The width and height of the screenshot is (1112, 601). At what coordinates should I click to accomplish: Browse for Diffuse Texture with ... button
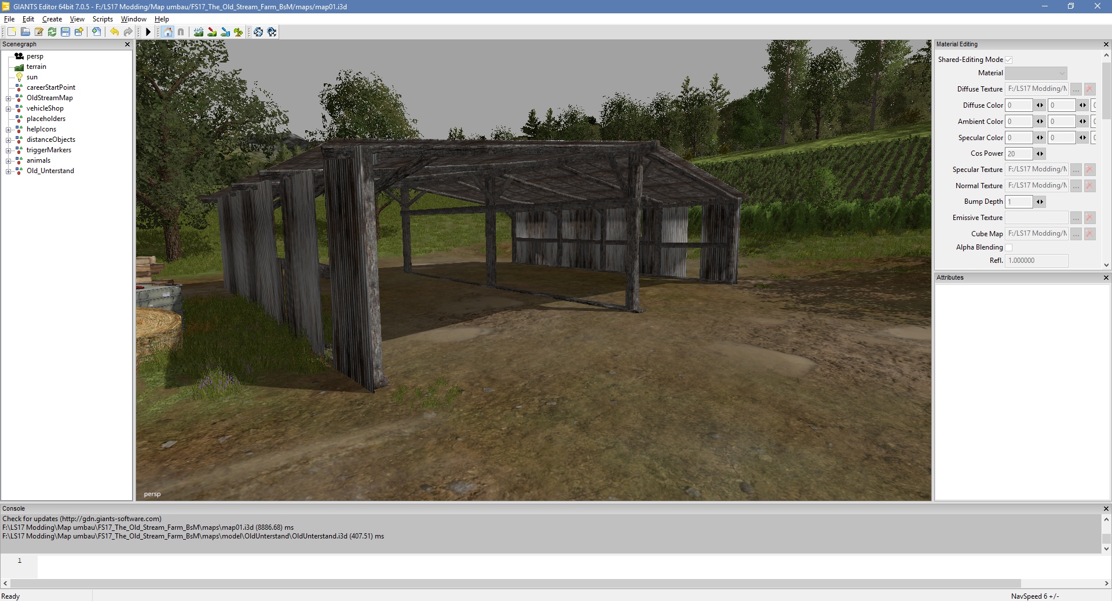click(x=1076, y=89)
